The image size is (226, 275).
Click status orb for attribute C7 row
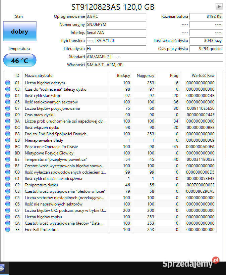click(x=8, y=210)
